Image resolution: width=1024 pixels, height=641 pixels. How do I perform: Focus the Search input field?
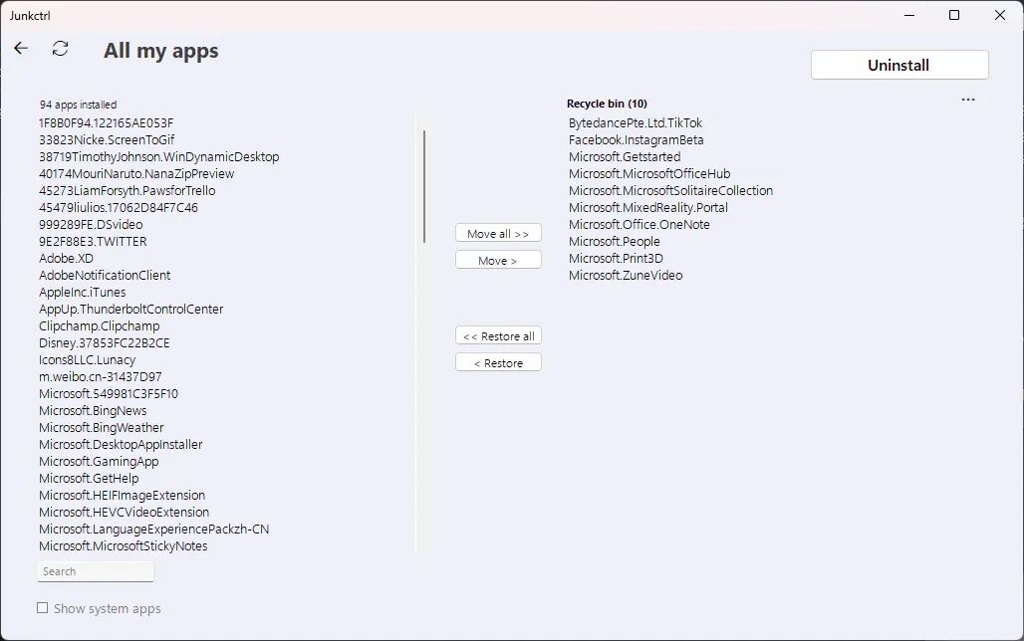[x=96, y=571]
